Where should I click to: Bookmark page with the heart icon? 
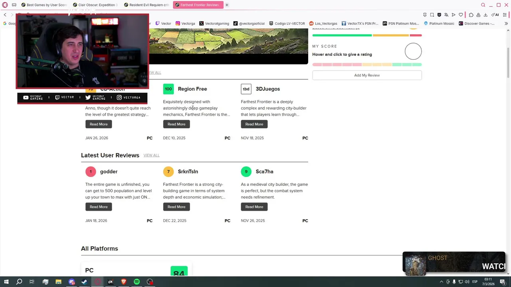(461, 15)
